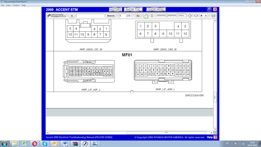The image size is (261, 147).
Task: Click the AMP_LIF_42F_L label
Action: [91, 90]
